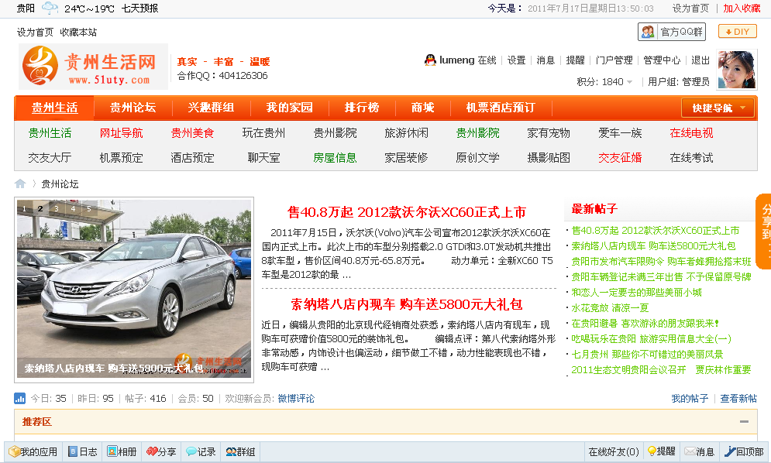771x463 pixels.
Task: Open the 查看新帖 link
Action: [x=738, y=398]
